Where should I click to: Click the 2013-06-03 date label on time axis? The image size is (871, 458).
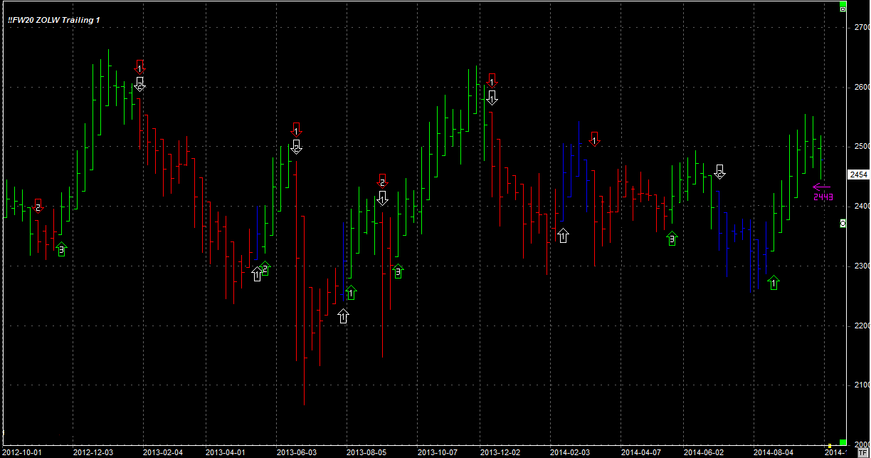(296, 452)
